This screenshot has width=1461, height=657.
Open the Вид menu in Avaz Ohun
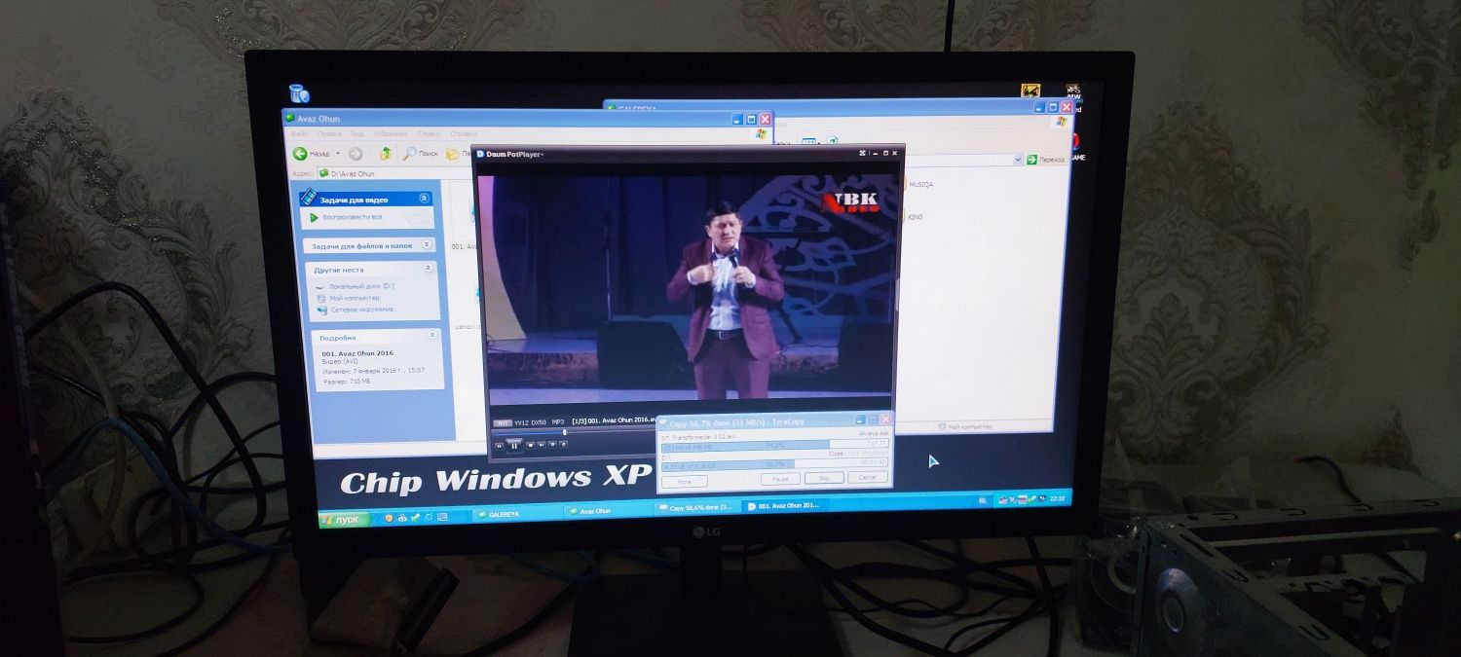(357, 134)
